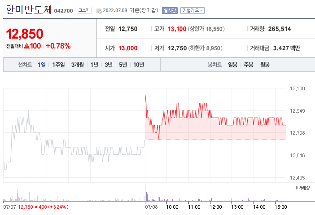Open the 기업개요 dropdown
Image resolution: width=315 pixels, height=215 pixels.
[192, 10]
